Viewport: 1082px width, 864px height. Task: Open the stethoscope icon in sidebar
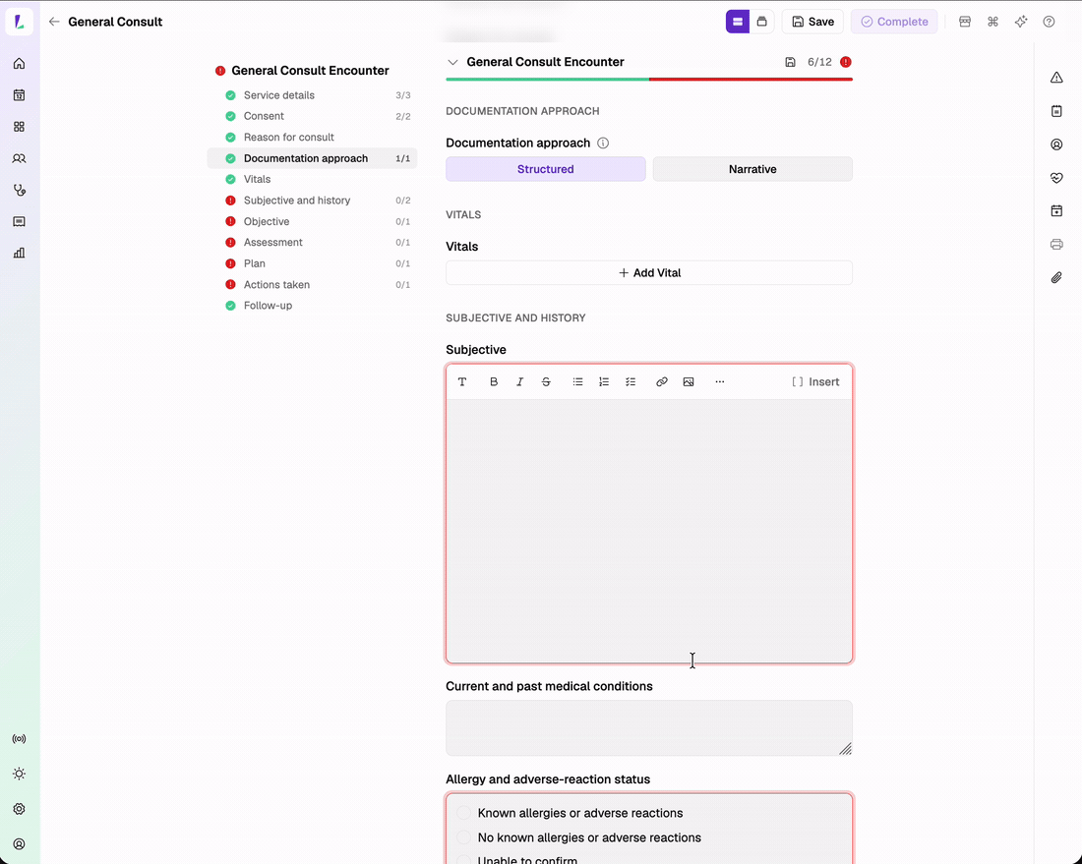point(20,190)
